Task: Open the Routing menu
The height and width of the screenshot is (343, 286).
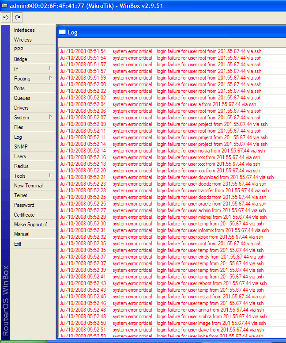Action: point(33,79)
